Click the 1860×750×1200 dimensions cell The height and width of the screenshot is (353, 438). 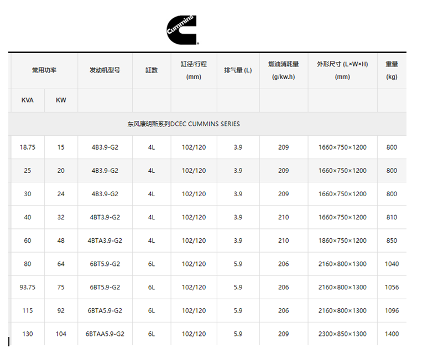tap(342, 241)
